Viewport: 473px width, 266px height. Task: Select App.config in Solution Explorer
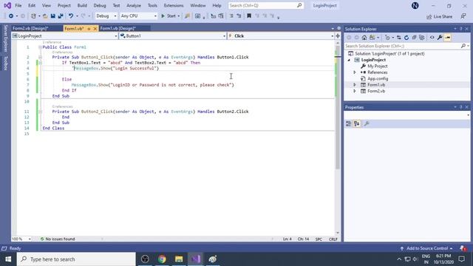click(378, 78)
